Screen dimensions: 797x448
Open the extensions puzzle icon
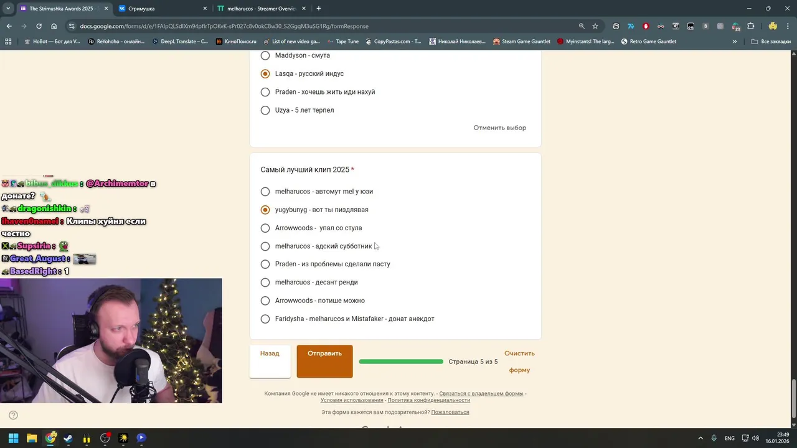pyautogui.click(x=750, y=26)
